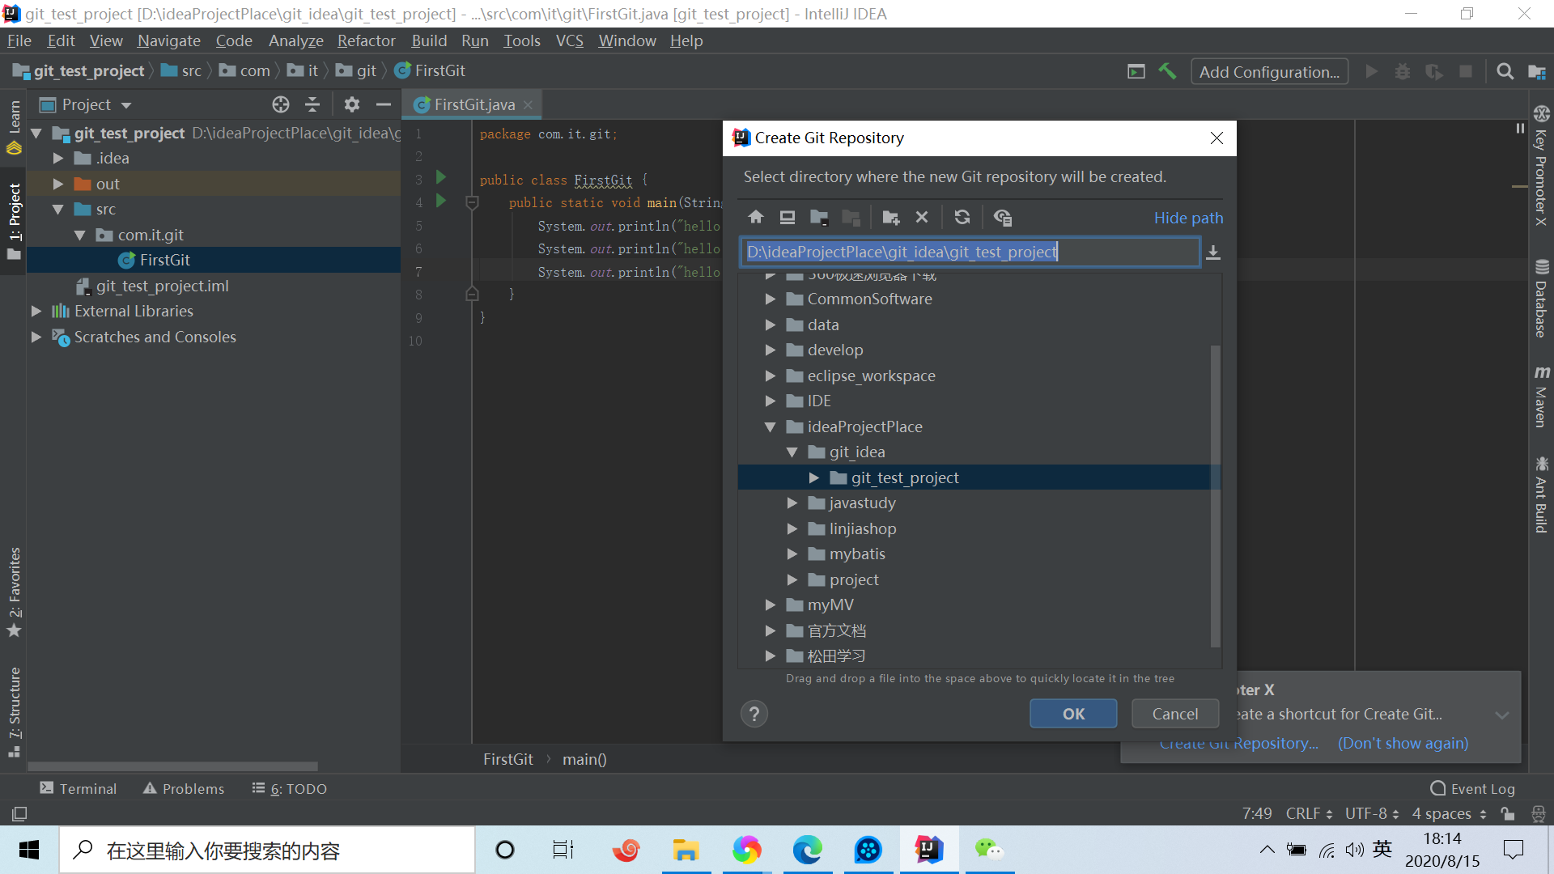Open Project Structure icon in top toolbar
The height and width of the screenshot is (874, 1554).
pos(1536,71)
